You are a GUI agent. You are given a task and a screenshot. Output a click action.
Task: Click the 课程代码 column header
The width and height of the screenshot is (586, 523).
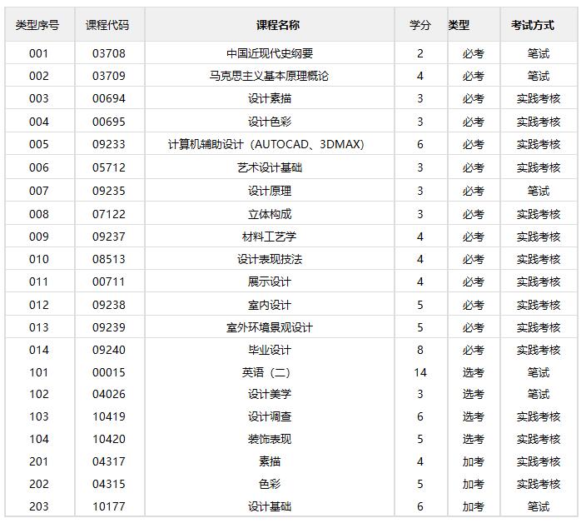[107, 26]
